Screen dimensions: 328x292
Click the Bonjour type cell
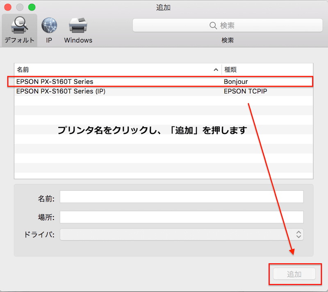236,81
